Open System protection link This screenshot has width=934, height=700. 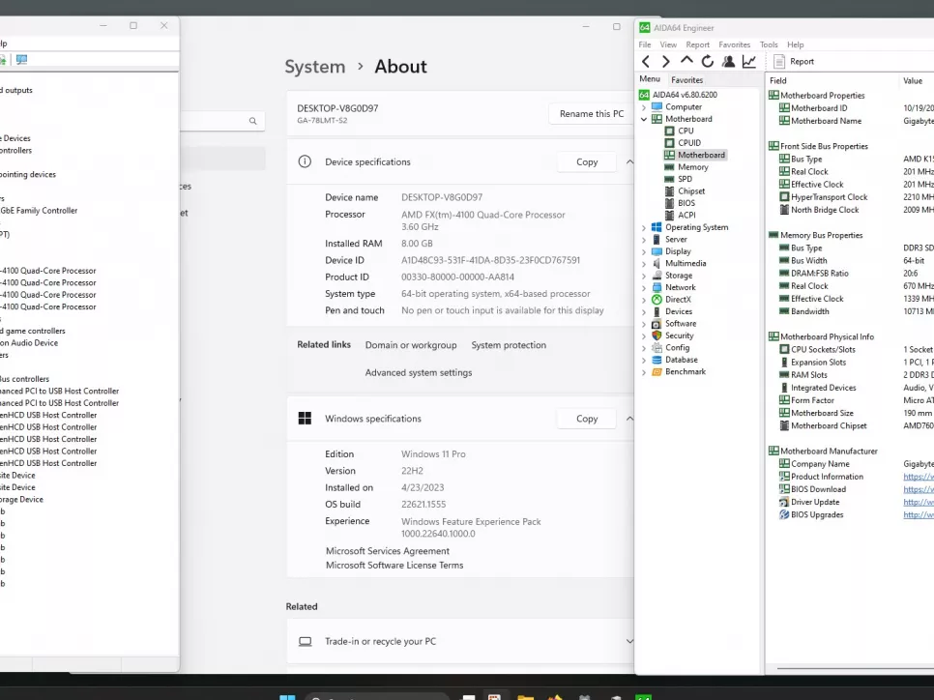click(509, 345)
